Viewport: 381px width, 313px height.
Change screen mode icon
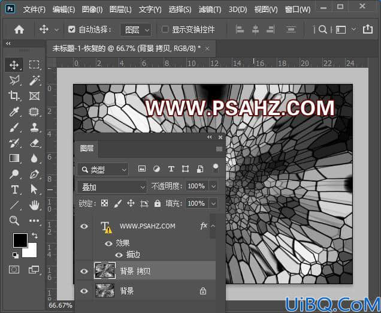tap(34, 269)
